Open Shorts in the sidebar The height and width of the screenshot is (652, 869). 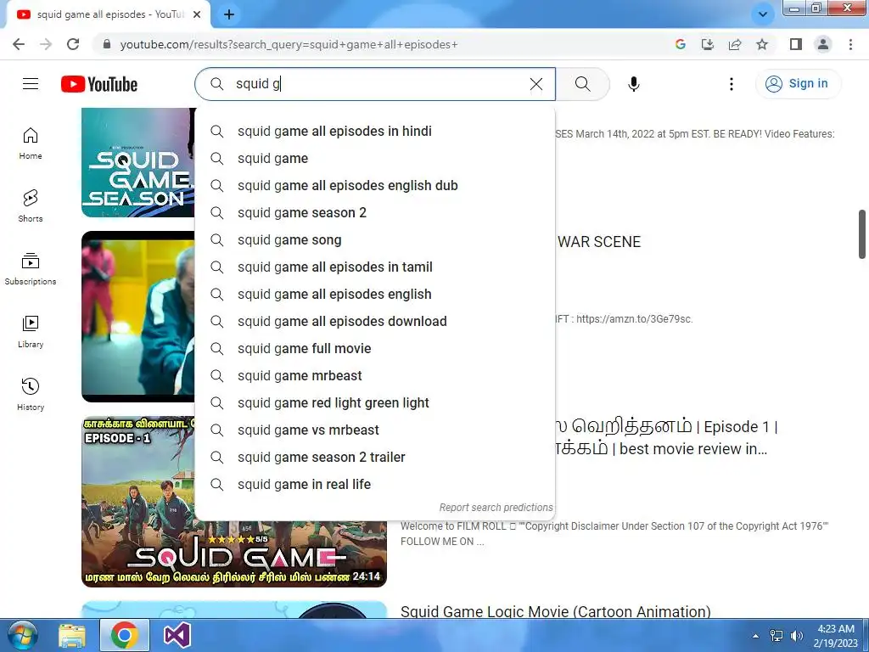[31, 205]
